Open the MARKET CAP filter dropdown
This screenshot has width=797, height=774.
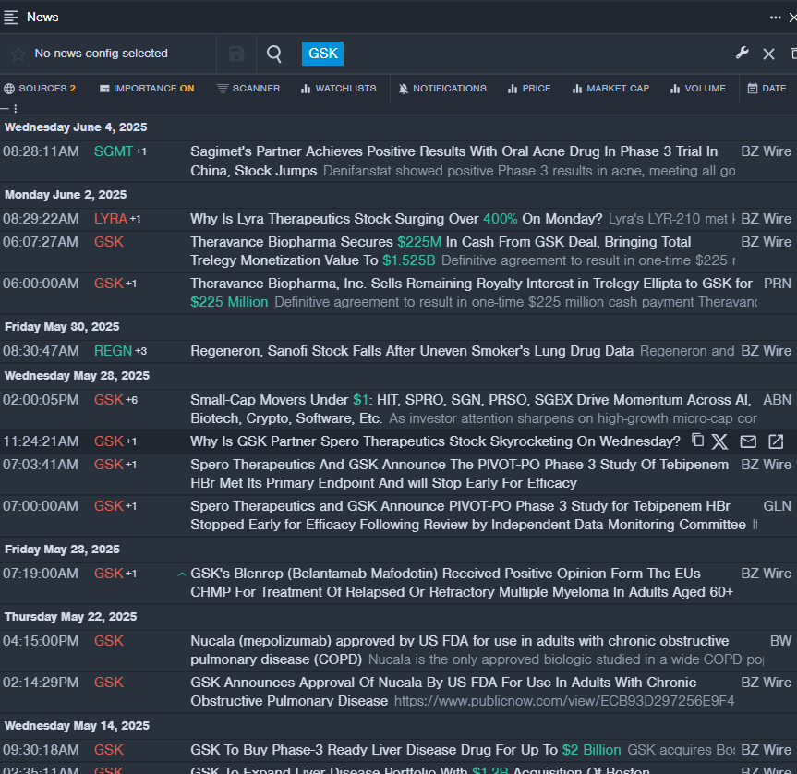click(x=610, y=89)
